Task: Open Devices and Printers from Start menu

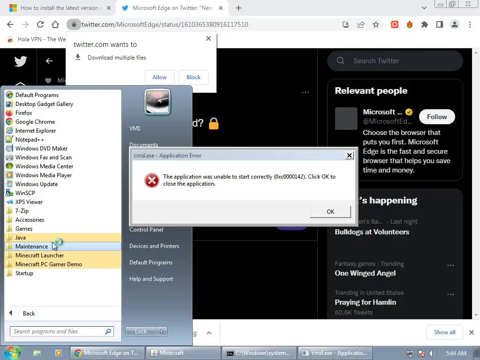Action: pos(154,246)
